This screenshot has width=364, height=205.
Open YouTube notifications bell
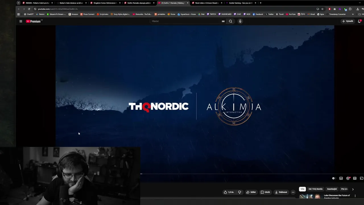point(359,21)
